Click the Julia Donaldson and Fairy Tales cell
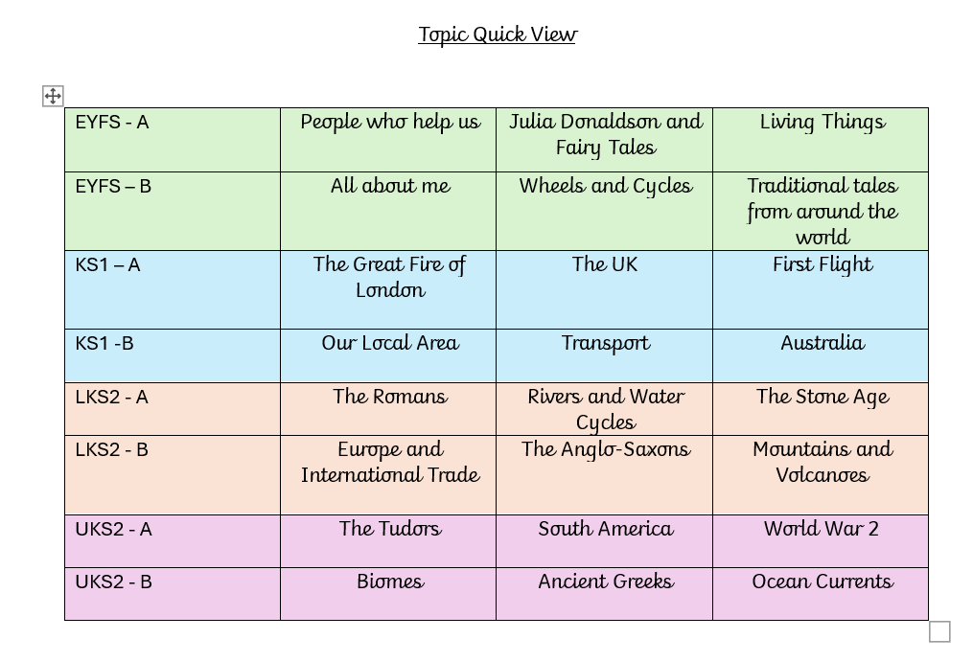 [x=605, y=135]
